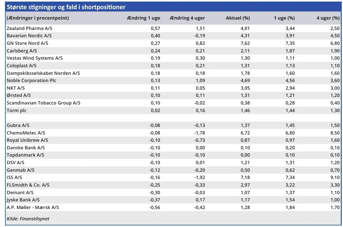Screen dimensions: 343x227
Task: Click the '(Ændringer i procentpoint)' header label
Action: pyautogui.click(x=38, y=18)
